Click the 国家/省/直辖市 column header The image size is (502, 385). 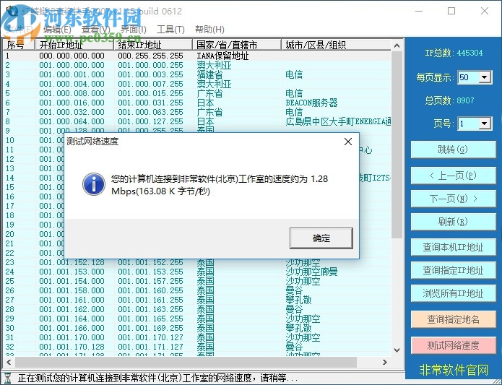[237, 45]
